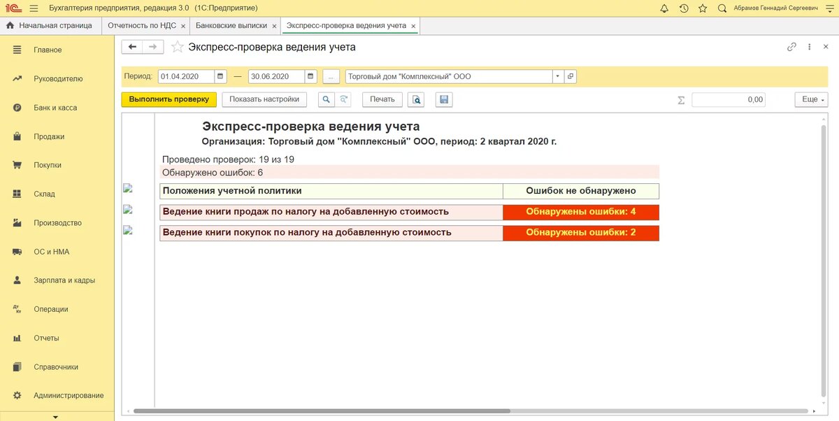Expand Положения учетной политики row

[x=127, y=188]
